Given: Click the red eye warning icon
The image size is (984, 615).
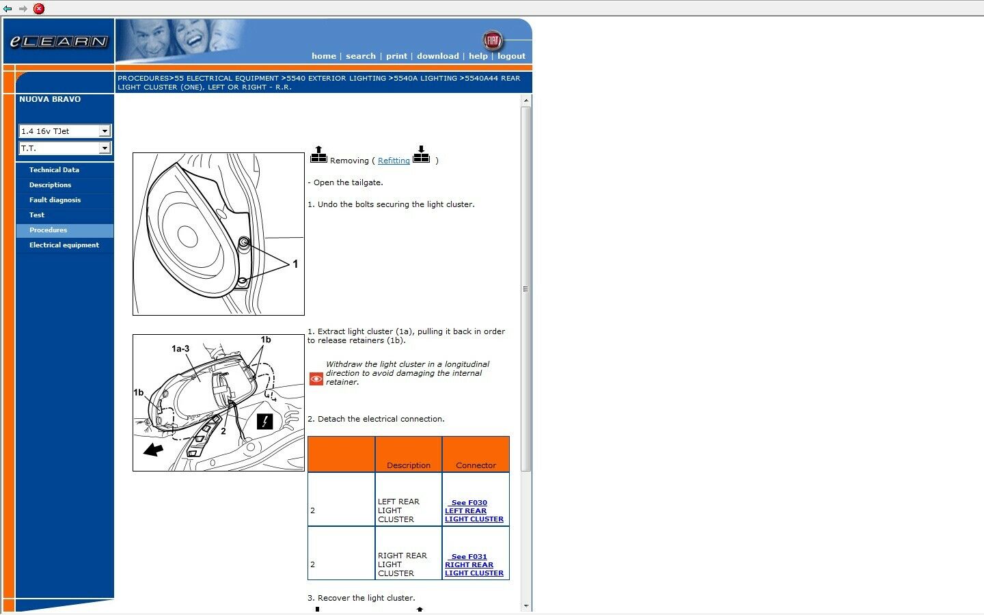Looking at the screenshot, I should coord(316,379).
